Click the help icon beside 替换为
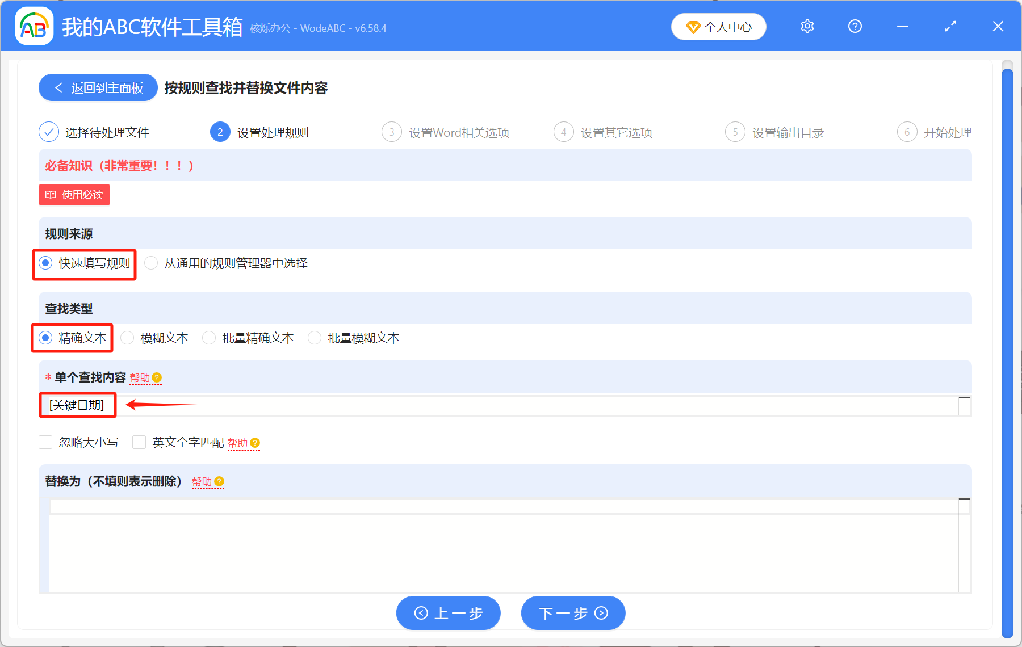The height and width of the screenshot is (647, 1022). click(x=220, y=482)
